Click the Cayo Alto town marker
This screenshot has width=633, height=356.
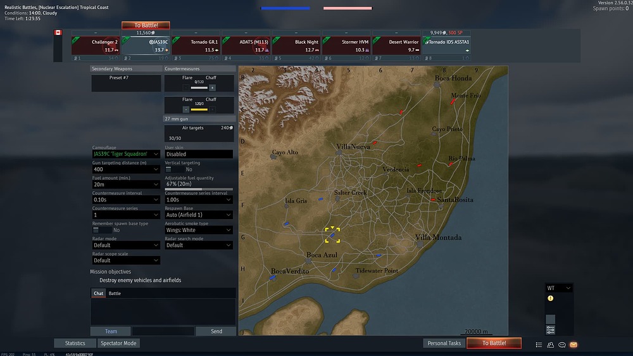[273, 157]
